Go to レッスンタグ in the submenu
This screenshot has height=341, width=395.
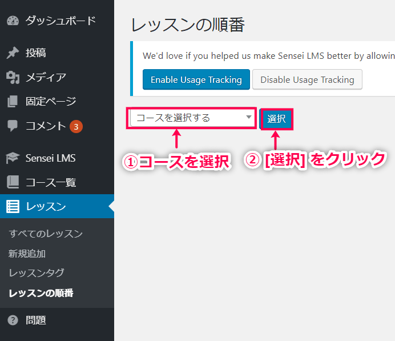pyautogui.click(x=37, y=272)
